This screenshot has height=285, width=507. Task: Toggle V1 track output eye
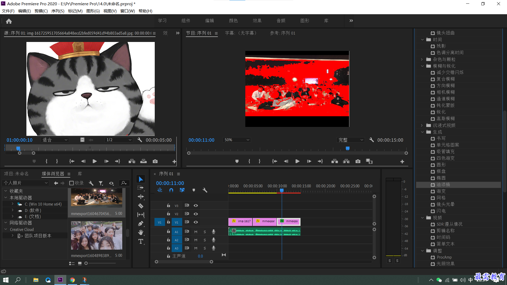click(x=196, y=222)
